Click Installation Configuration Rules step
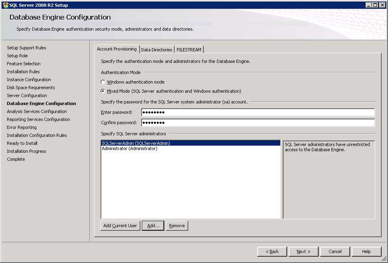 tap(37, 135)
